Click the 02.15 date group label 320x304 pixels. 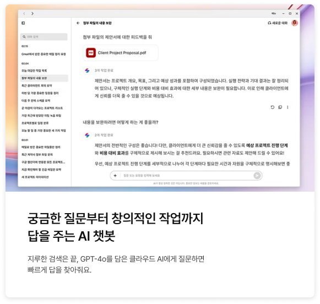pos(25,46)
